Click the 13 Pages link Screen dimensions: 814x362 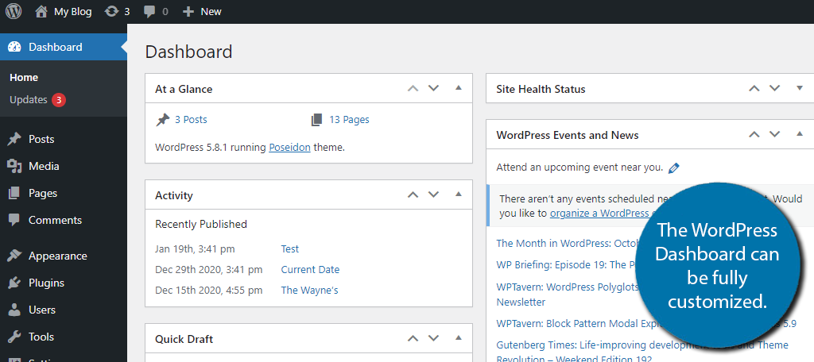point(349,120)
